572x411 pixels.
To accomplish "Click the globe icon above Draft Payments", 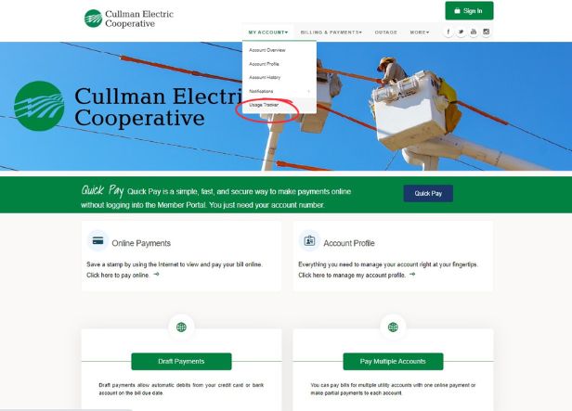I will [181, 327].
